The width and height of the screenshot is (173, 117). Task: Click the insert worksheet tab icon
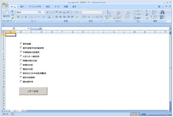pos(23,111)
